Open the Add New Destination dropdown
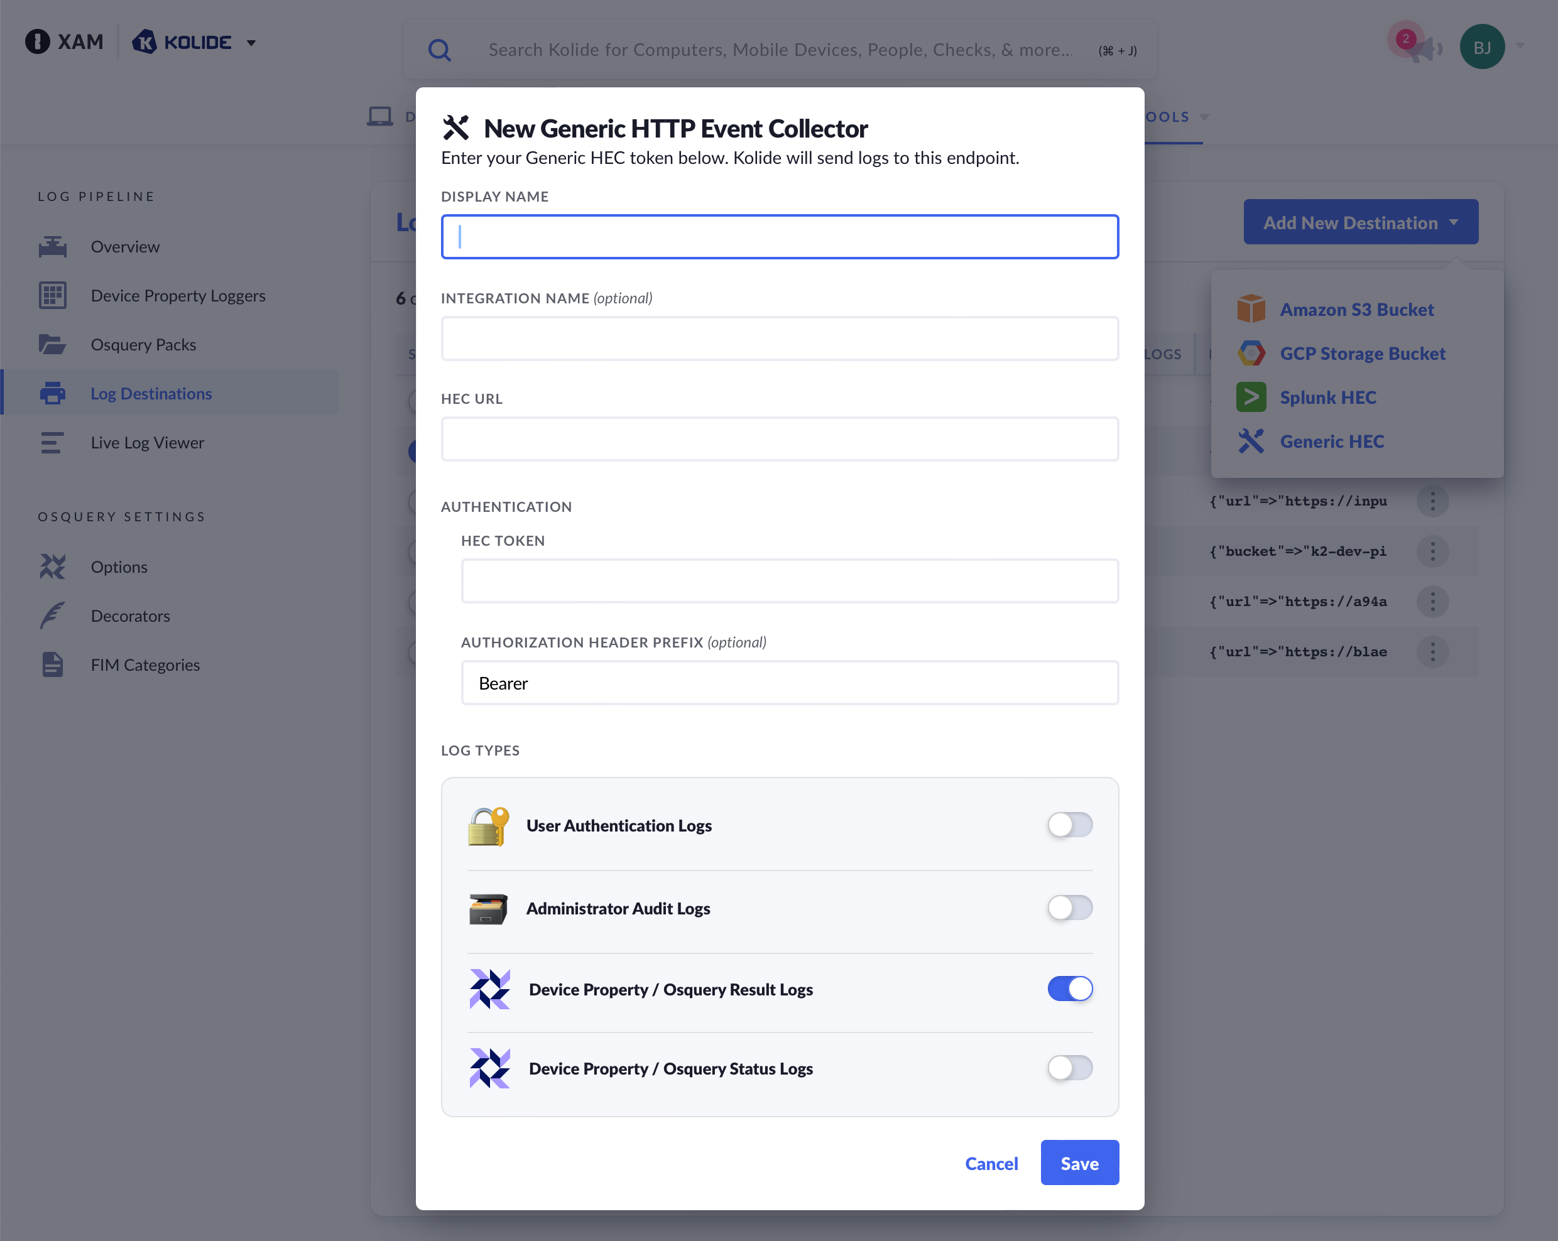Screen dimensions: 1558x1241 pos(1360,222)
